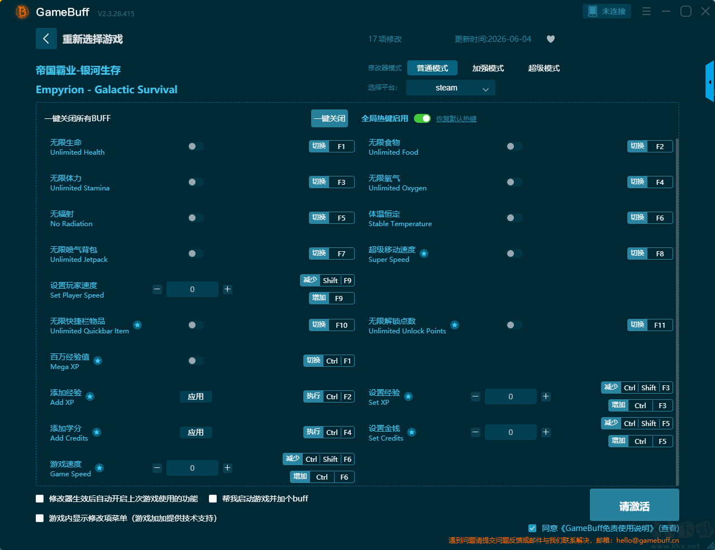Click 未连接 connection status button

pyautogui.click(x=607, y=11)
